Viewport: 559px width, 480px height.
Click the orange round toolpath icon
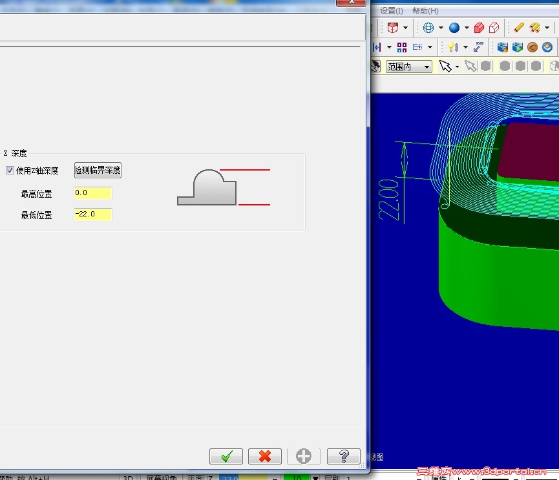coord(533,47)
